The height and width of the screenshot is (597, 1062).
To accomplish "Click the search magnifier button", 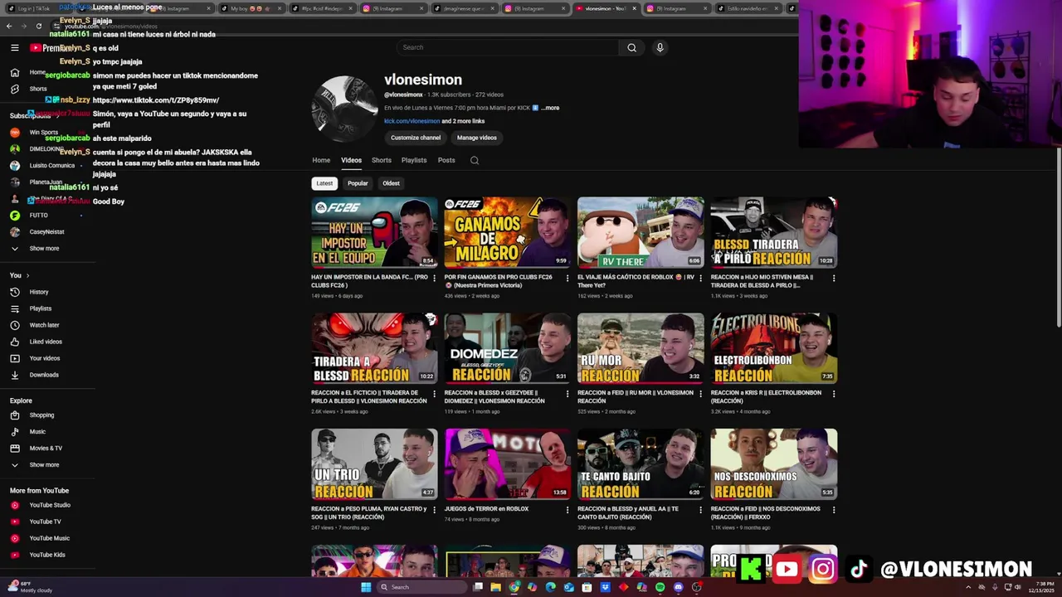I will pyautogui.click(x=631, y=47).
